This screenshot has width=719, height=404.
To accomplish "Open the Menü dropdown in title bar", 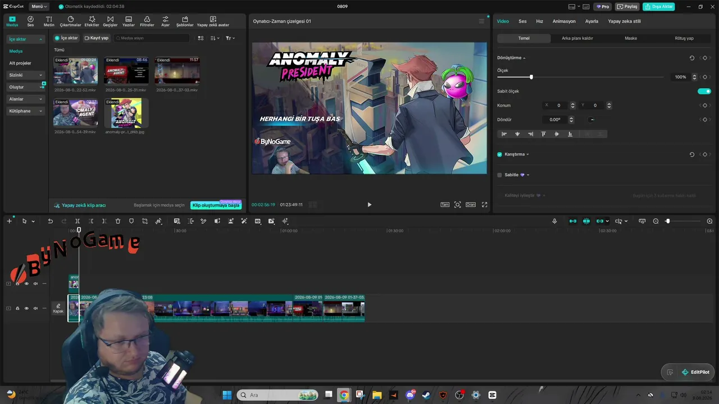I will (x=39, y=7).
